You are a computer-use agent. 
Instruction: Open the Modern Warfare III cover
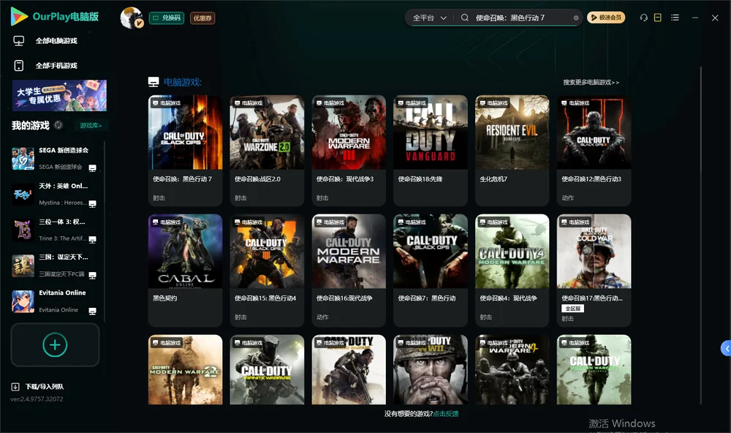coord(349,132)
